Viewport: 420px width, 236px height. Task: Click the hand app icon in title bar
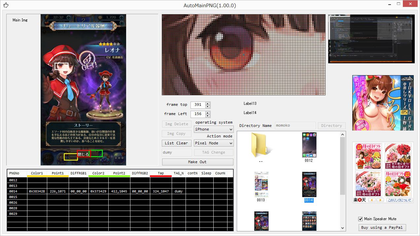point(6,5)
